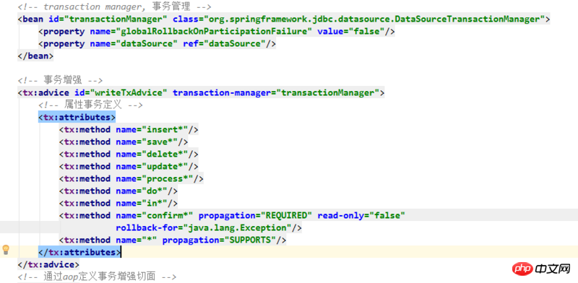Click the closing tx:attributes tag
Screen dimensions: 578x283
pos(79,253)
